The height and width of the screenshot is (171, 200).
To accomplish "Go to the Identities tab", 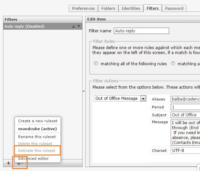I will click(x=131, y=9).
